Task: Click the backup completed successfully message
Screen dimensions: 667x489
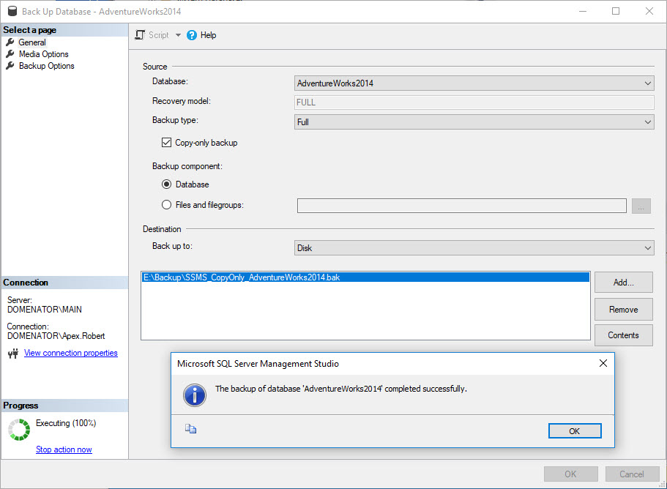Action: click(x=341, y=389)
